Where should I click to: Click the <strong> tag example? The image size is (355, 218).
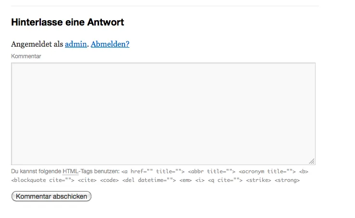(287, 180)
